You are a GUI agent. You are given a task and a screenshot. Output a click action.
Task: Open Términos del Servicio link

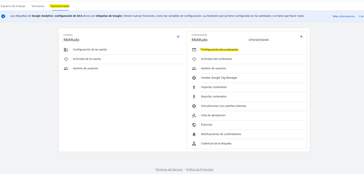(169, 170)
